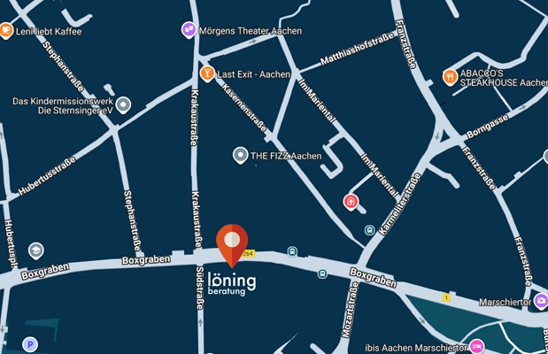Click the blue parking P icon
Screen dimensions: 548x354
click(30, 345)
